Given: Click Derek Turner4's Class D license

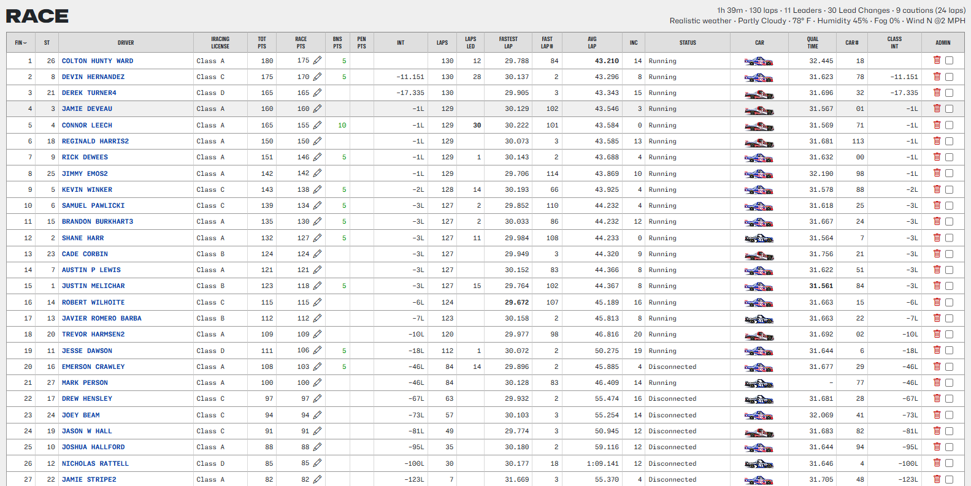Looking at the screenshot, I should (x=210, y=93).
